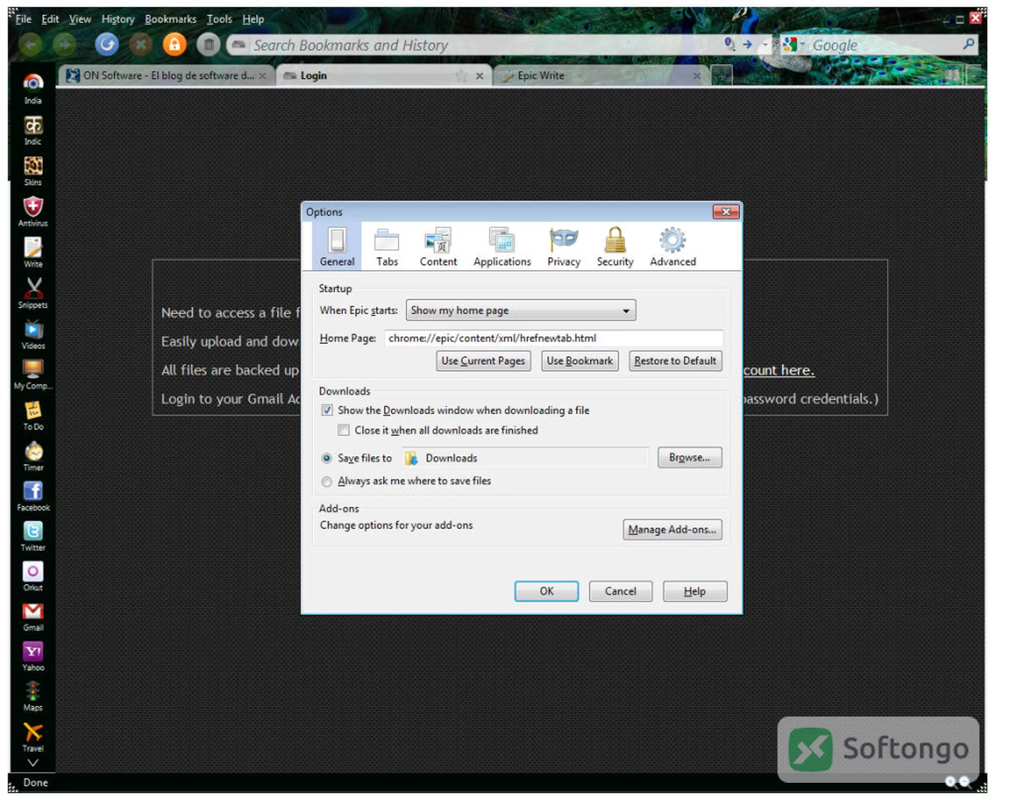1010x807 pixels.
Task: Open the Tools menu
Action: [219, 19]
